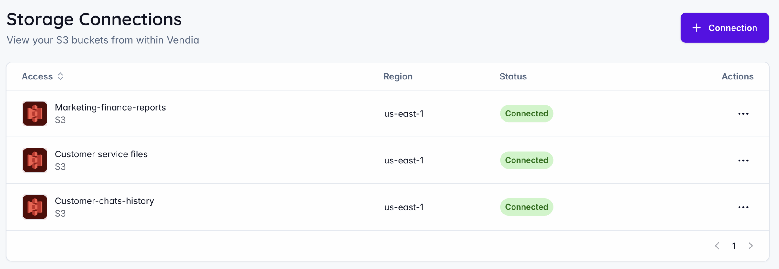Click the S3 icon for Customer service files
This screenshot has height=269, width=779.
tap(35, 160)
